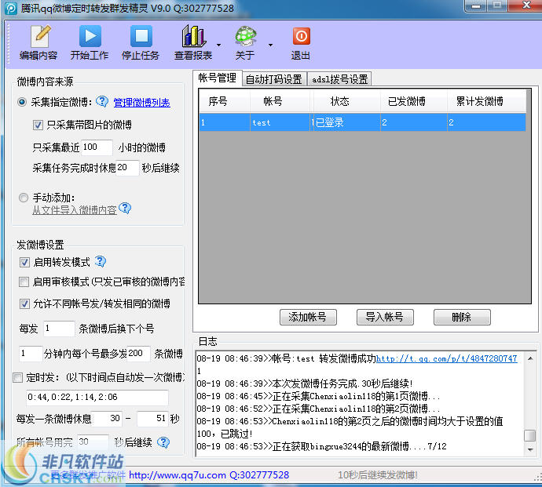Viewport: 542px width, 487px height.
Task: Open the help icon beside 秒后继续
Action: coord(163,442)
